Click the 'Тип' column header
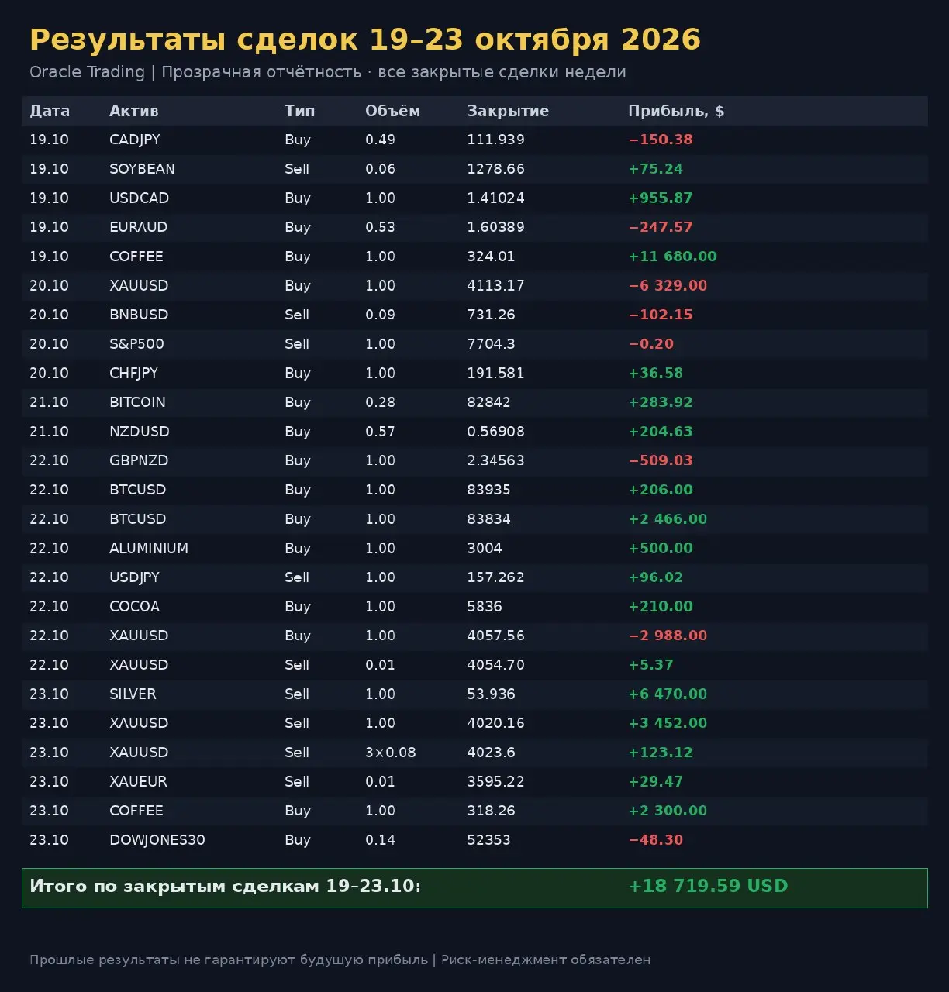949x992 pixels. pos(299,111)
